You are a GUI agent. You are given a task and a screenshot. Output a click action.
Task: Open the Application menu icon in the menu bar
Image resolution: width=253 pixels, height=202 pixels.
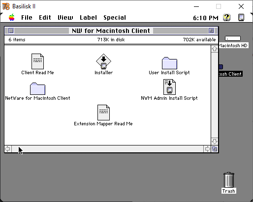pyautogui.click(x=241, y=17)
